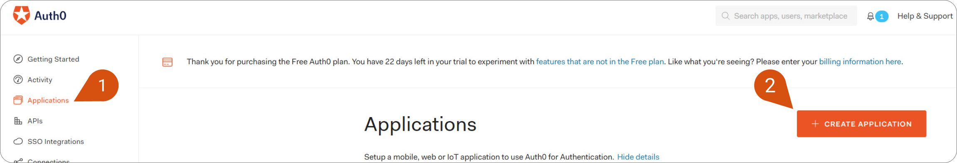The image size is (957, 163).
Task: Open the notification count badge
Action: click(x=882, y=16)
